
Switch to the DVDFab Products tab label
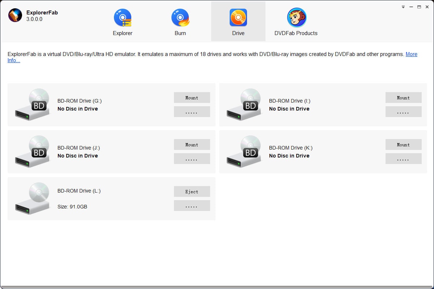296,33
